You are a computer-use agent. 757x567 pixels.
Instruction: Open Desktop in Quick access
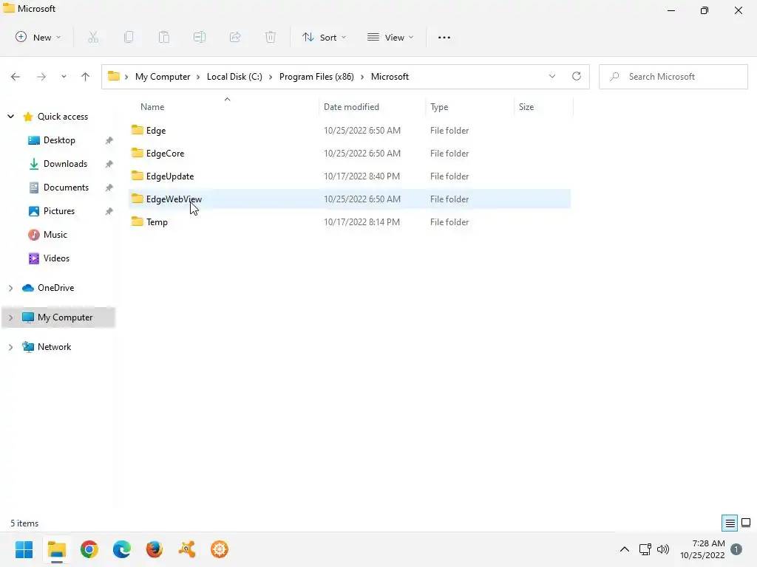(x=59, y=140)
